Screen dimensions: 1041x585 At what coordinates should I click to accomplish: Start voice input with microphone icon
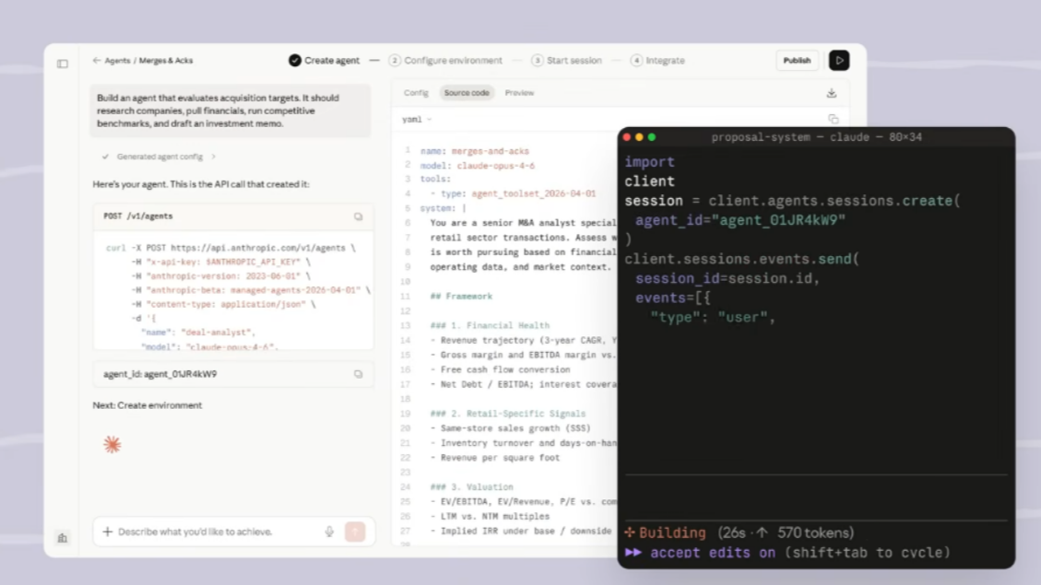point(329,532)
